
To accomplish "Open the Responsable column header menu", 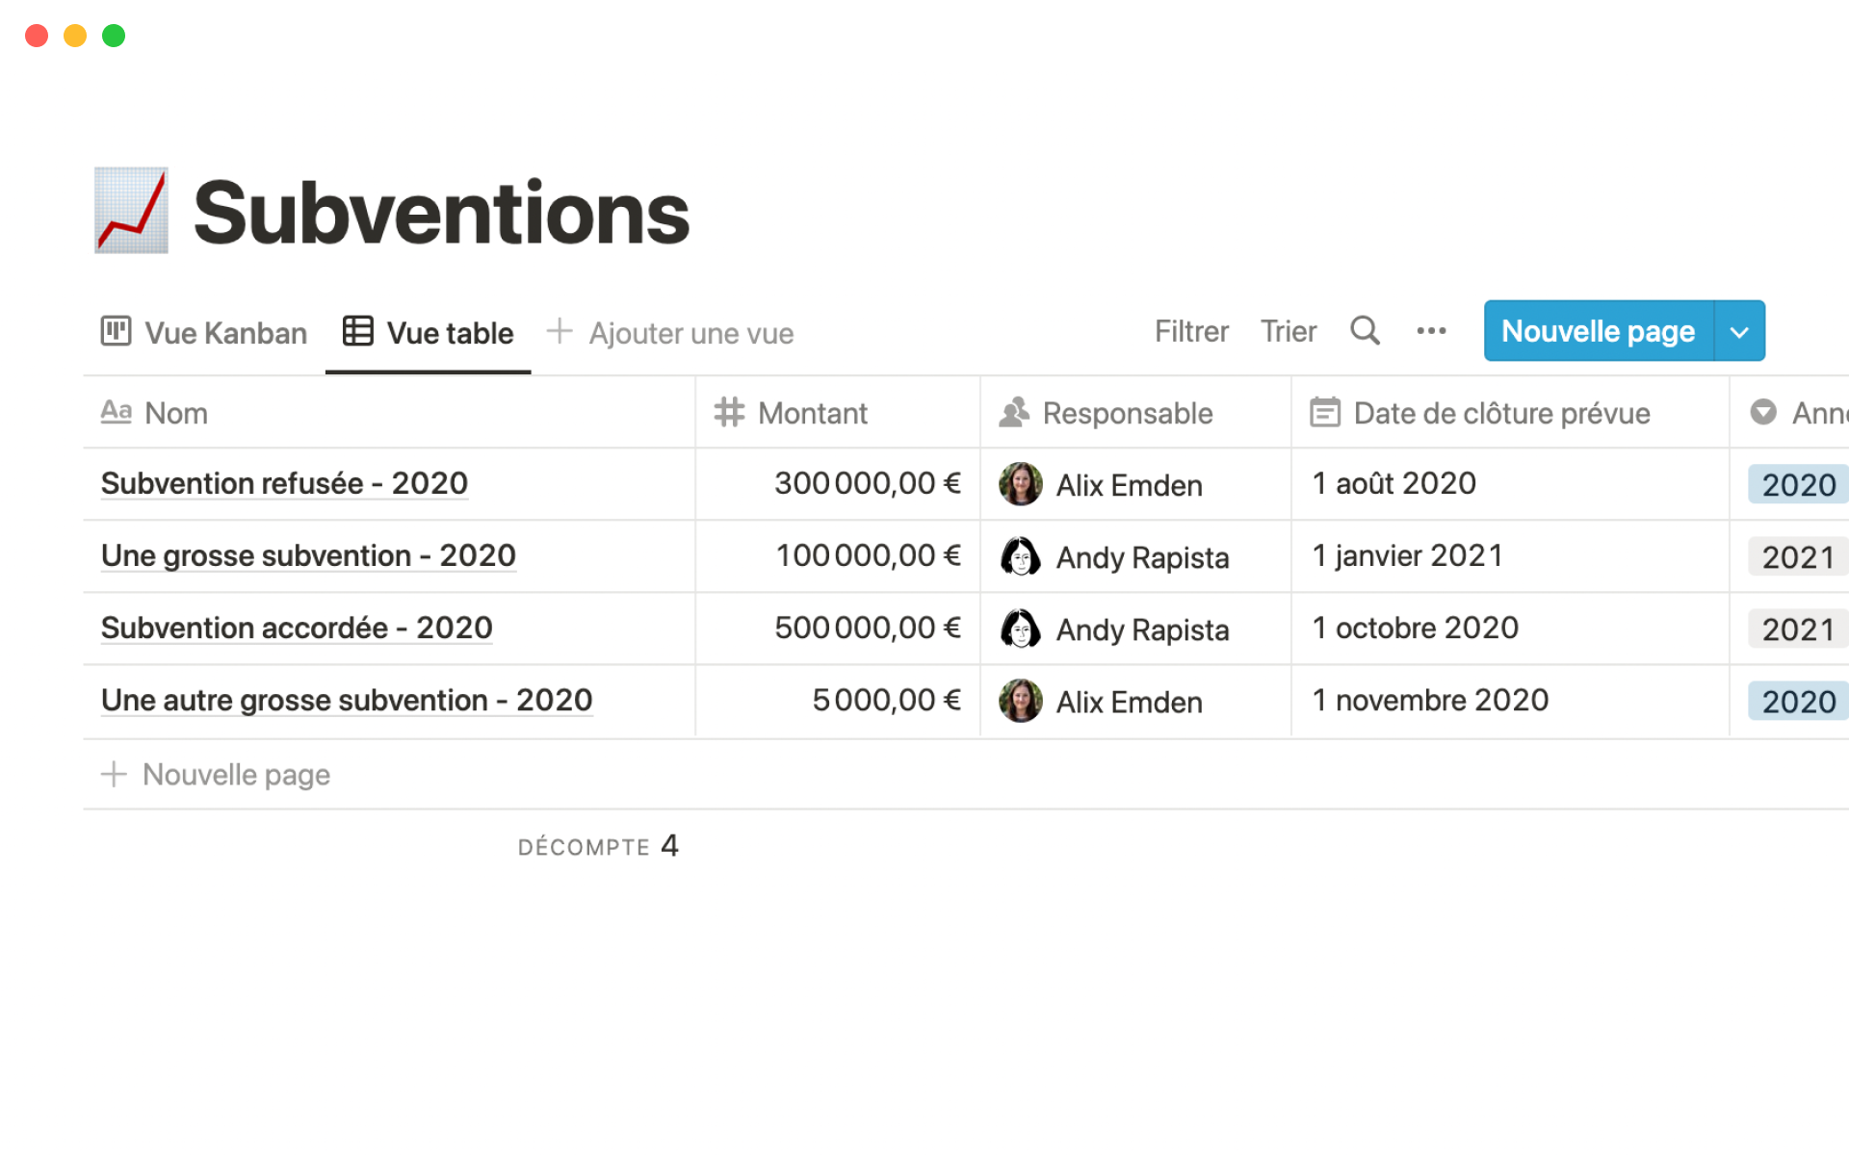I will (1127, 413).
